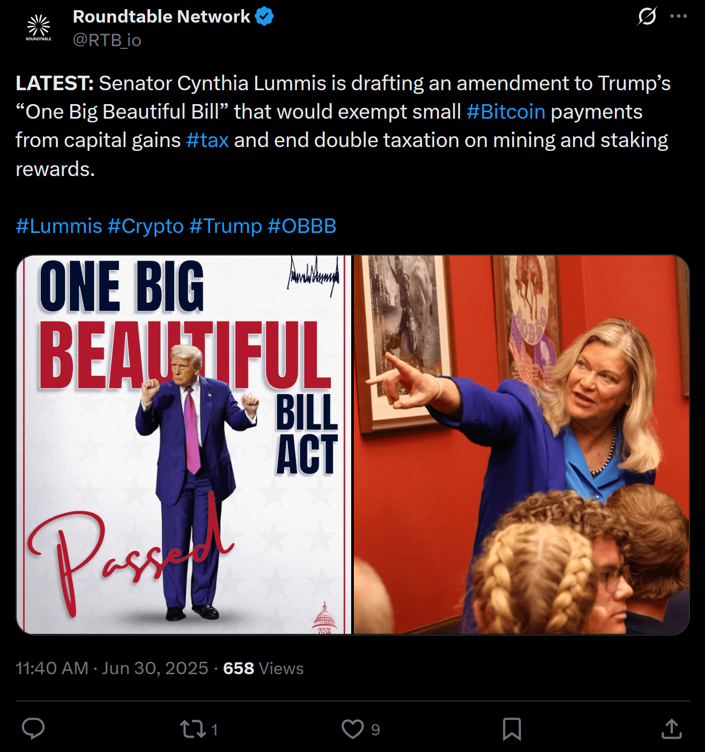Open the #tax hashtag link
705x752 pixels.
click(207, 140)
